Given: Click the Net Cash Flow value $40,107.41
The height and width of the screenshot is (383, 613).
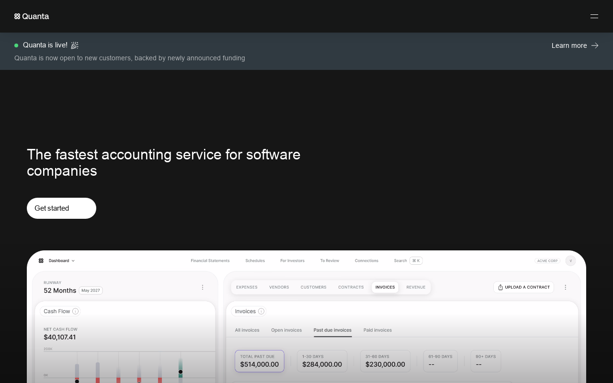Looking at the screenshot, I should pyautogui.click(x=60, y=337).
